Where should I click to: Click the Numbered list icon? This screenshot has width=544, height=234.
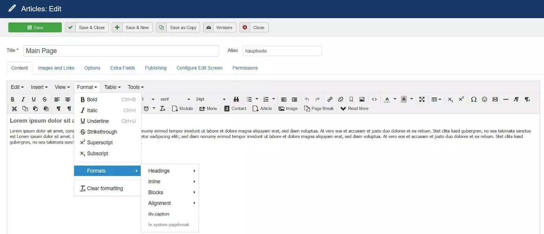pyautogui.click(x=266, y=99)
